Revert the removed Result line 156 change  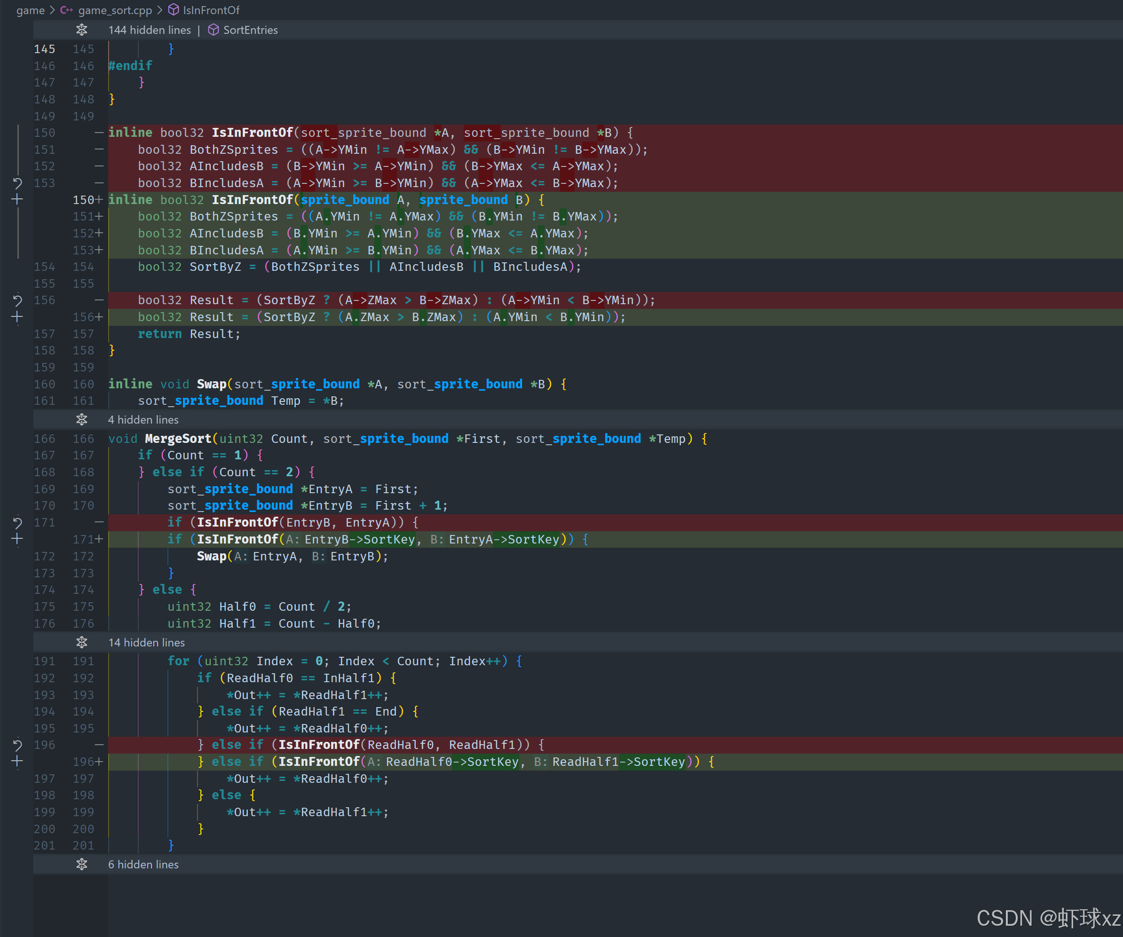(x=17, y=300)
